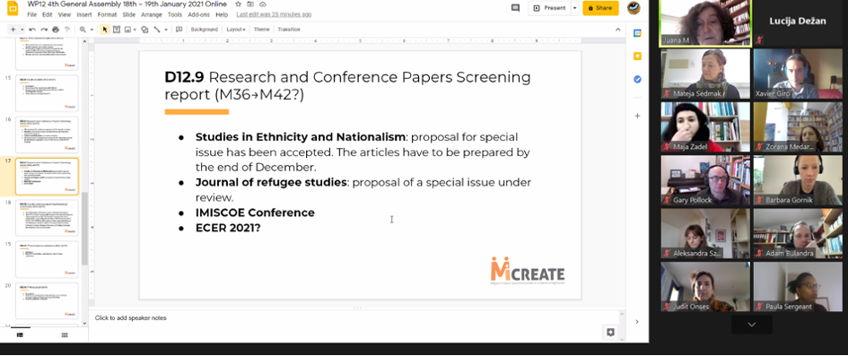Click the yellow Share button
The height and width of the screenshot is (356, 848).
coord(600,8)
